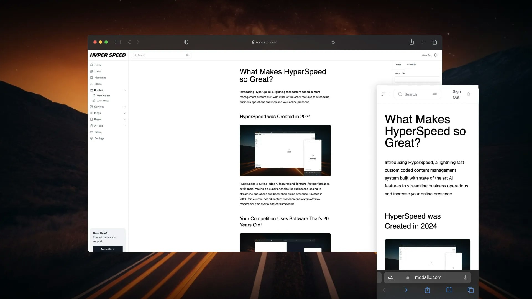Select All Projects under Portfolio
The height and width of the screenshot is (299, 532).
[x=103, y=101]
